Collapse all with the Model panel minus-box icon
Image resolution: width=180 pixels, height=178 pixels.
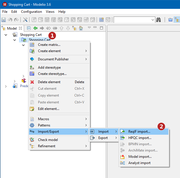point(29,28)
